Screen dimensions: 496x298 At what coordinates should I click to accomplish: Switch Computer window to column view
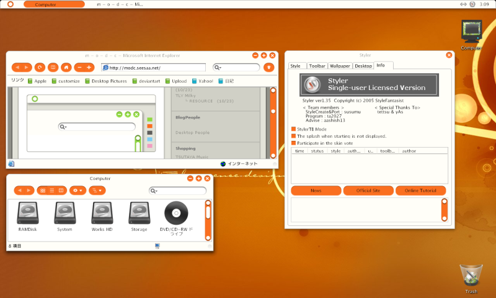click(x=61, y=191)
